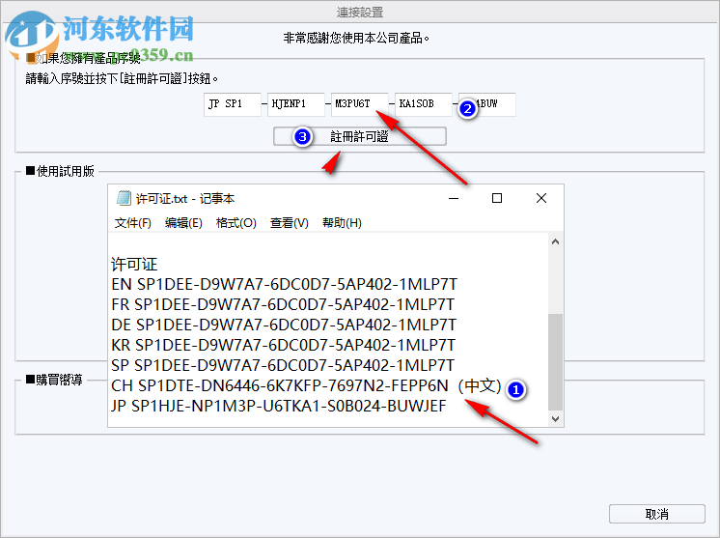Click the KR SP1DEE license line
This screenshot has width=720, height=538.
[x=284, y=345]
